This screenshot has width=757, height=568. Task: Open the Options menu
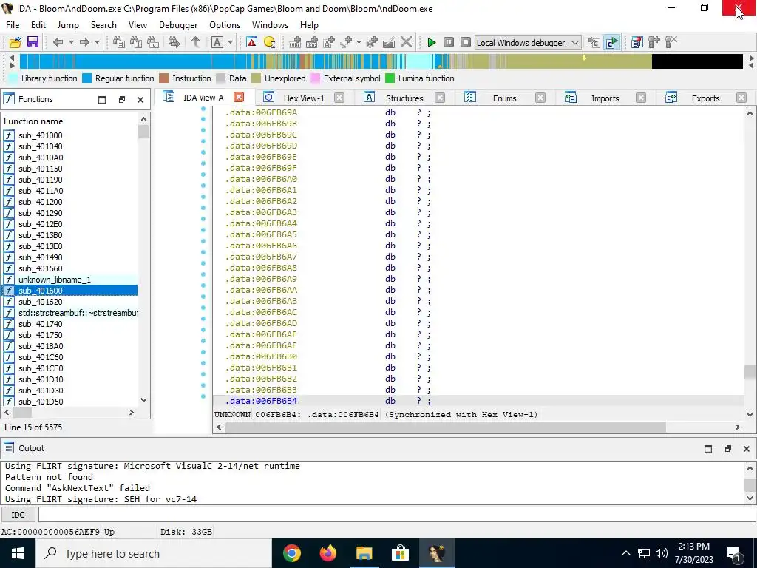click(x=225, y=25)
